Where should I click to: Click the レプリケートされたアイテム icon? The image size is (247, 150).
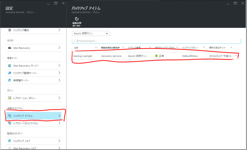10,123
